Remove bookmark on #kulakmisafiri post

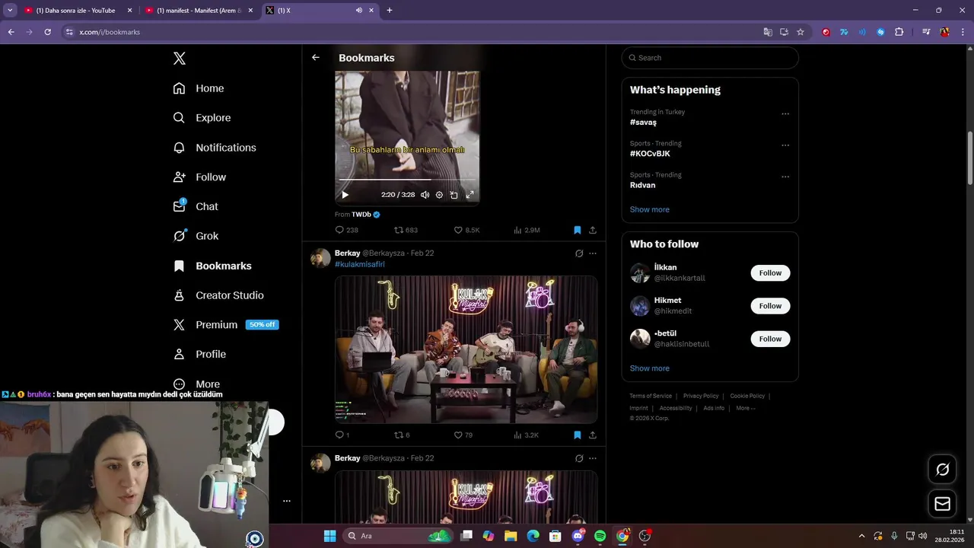click(x=578, y=435)
